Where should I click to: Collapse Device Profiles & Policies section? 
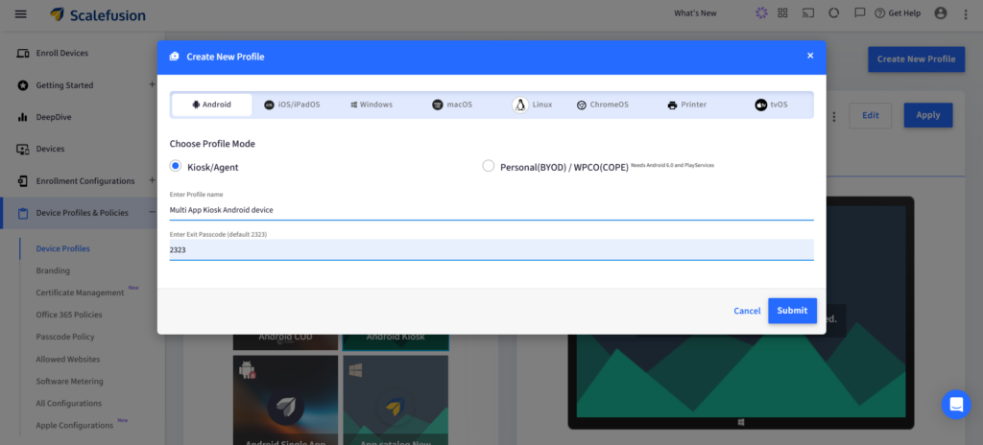coord(152,212)
